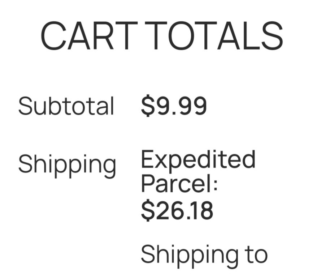325x274 pixels.
Task: Click the word Expedited
Action: click(198, 159)
